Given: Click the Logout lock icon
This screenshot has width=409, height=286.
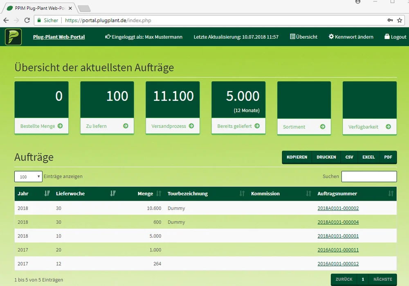Looking at the screenshot, I should [x=387, y=36].
